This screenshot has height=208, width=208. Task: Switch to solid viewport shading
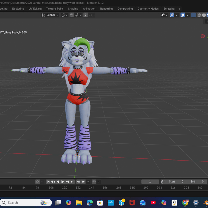pyautogui.click(x=204, y=15)
